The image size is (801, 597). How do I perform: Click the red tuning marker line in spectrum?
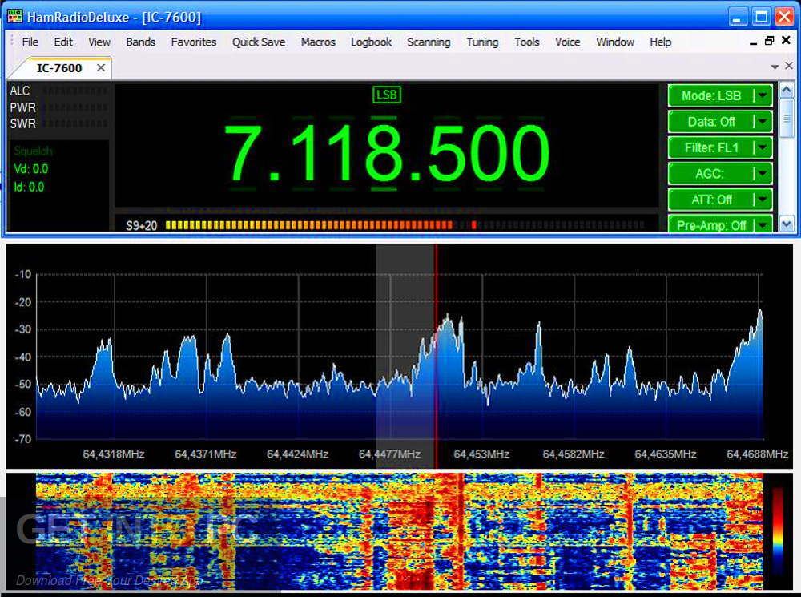[436, 357]
